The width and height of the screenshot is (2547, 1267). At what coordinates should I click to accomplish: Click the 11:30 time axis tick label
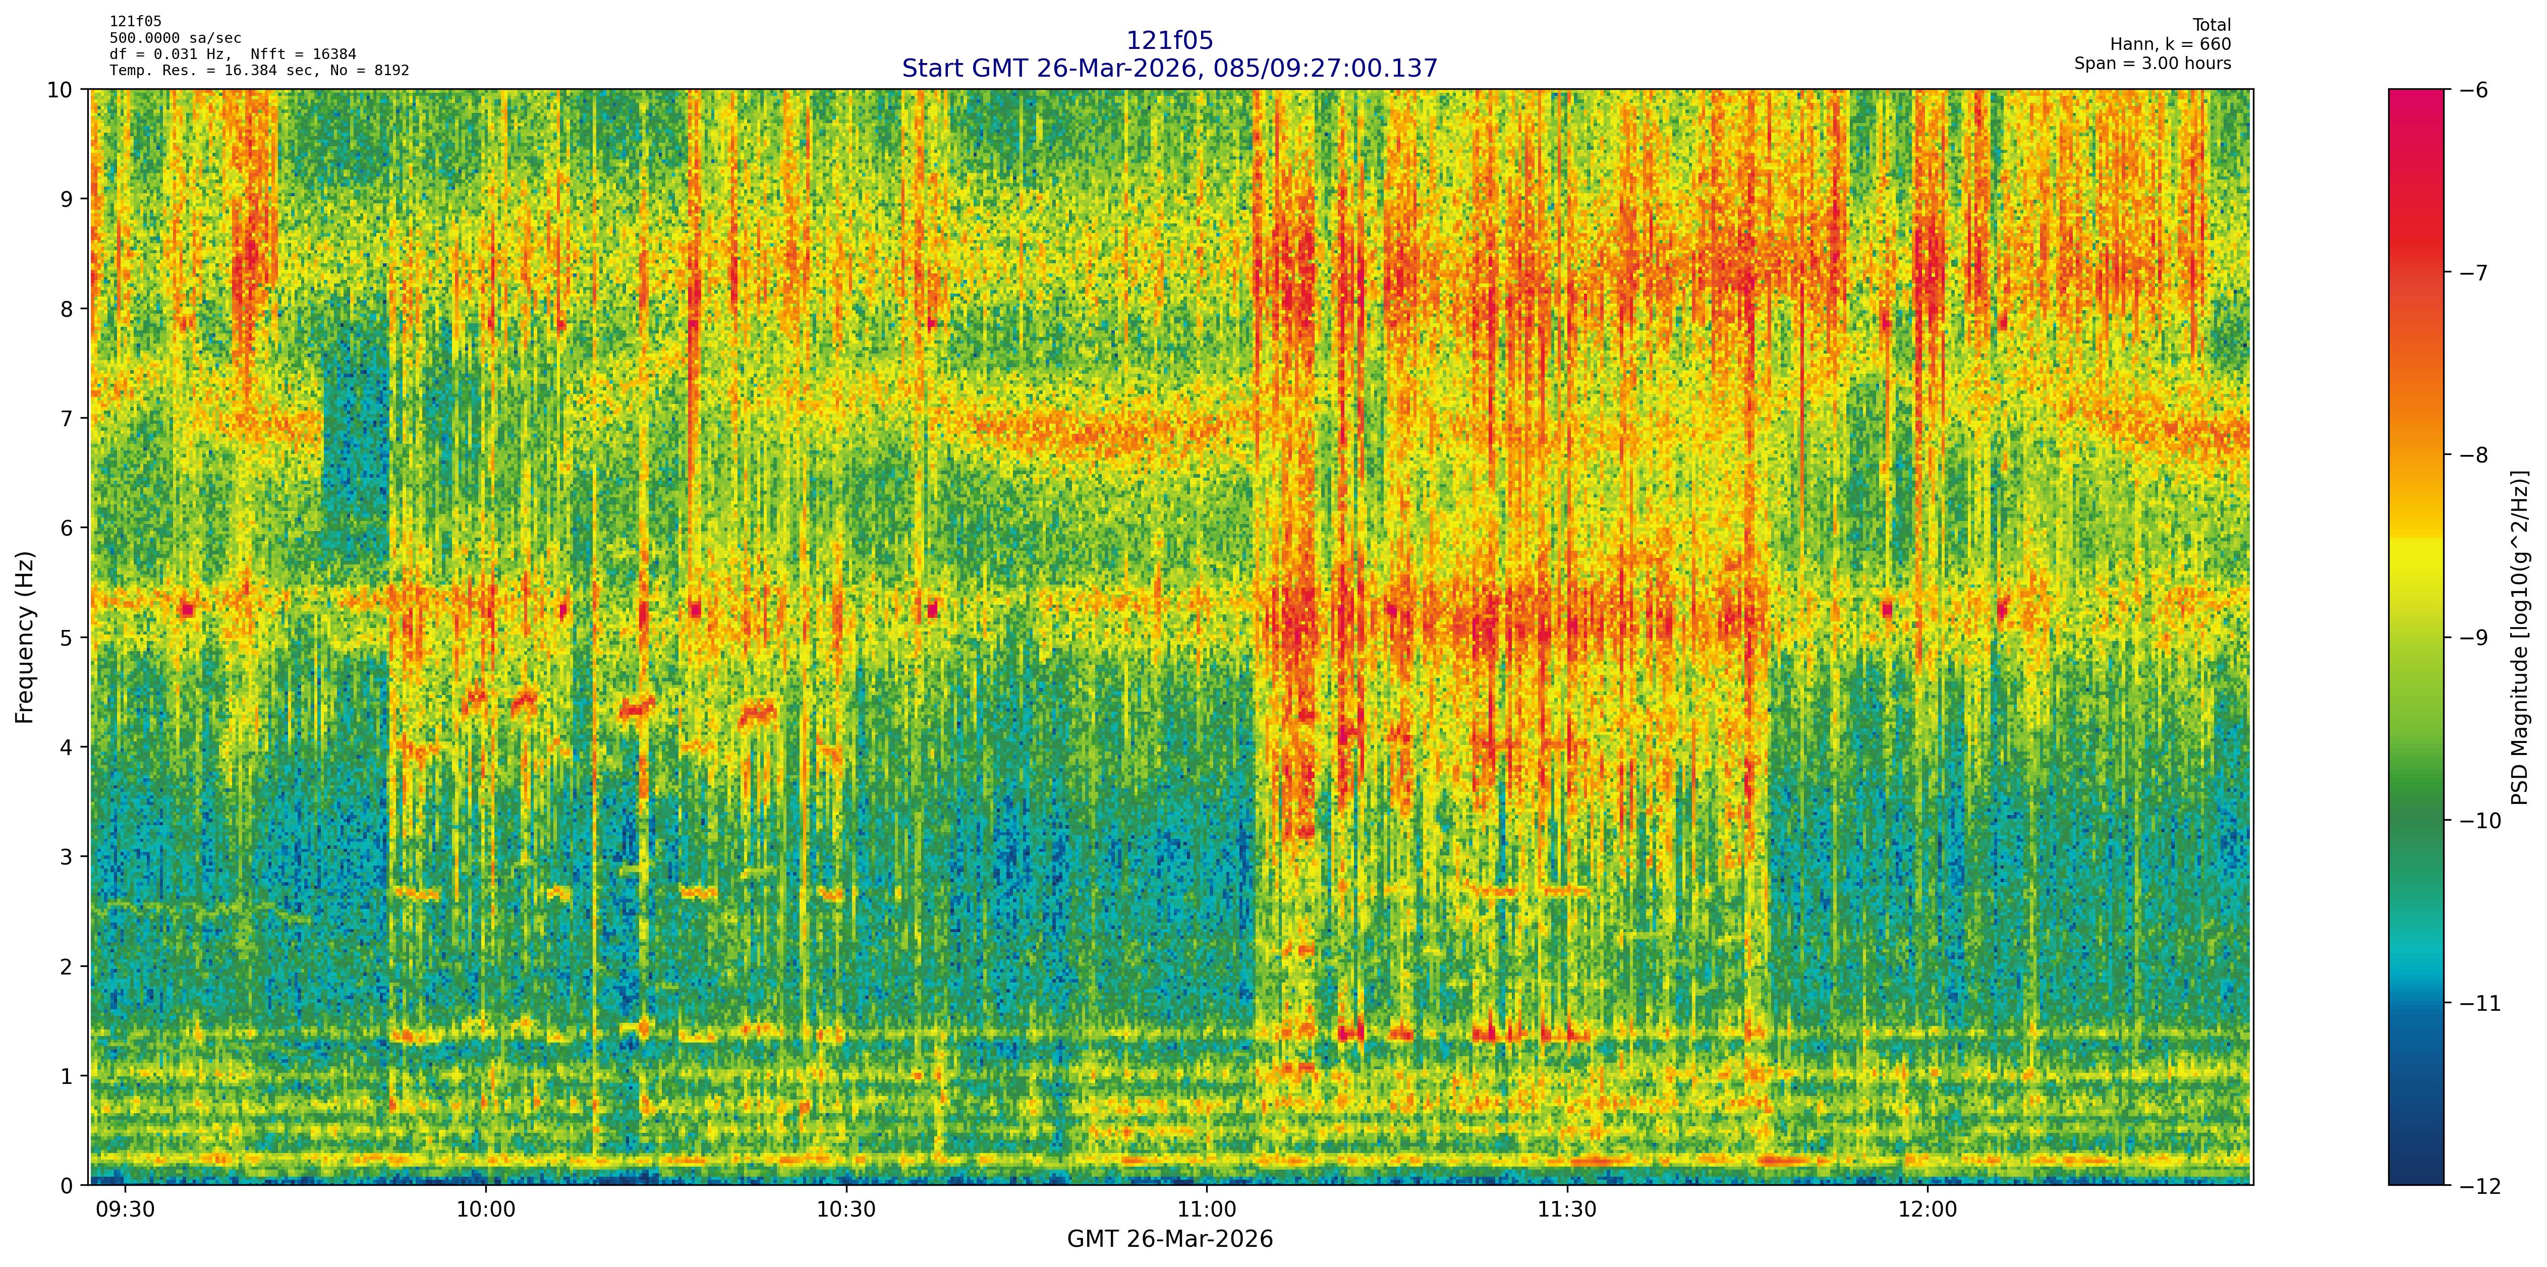pyautogui.click(x=1567, y=1211)
